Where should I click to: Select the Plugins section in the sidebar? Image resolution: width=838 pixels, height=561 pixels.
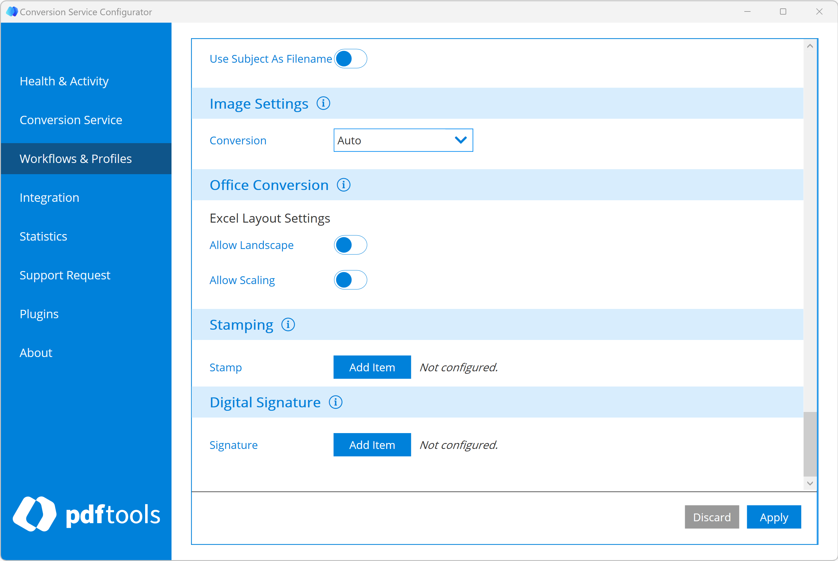39,314
